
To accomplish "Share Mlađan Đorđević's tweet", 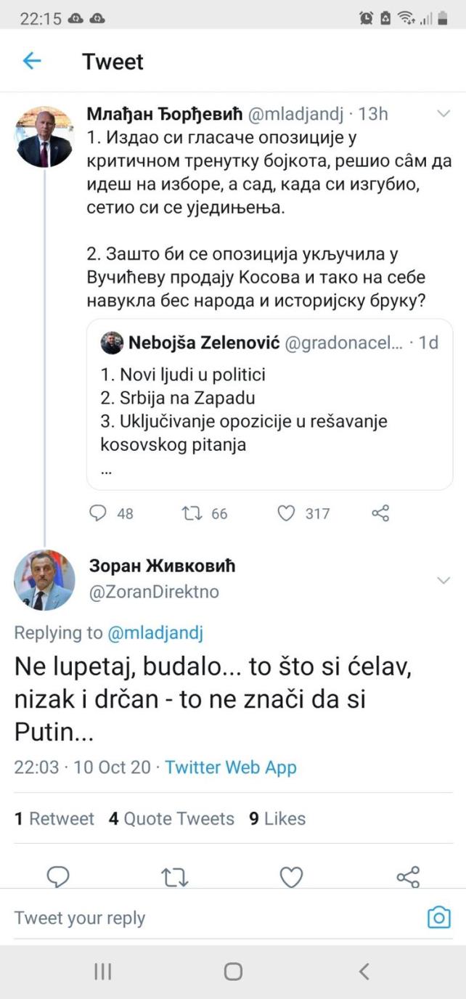I will tap(380, 513).
